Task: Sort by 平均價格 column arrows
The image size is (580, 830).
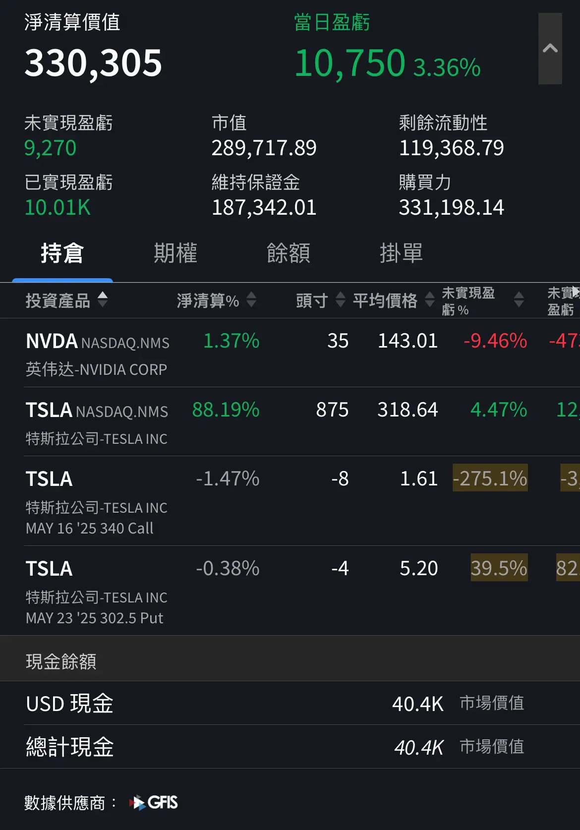Action: click(430, 299)
